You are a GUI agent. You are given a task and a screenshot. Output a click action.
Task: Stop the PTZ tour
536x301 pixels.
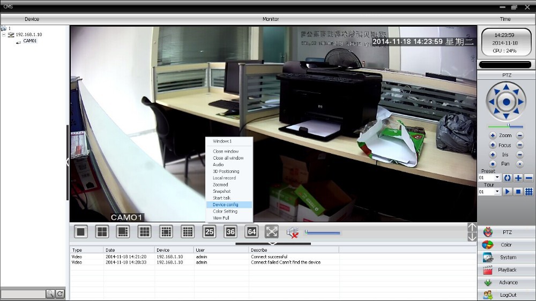[518, 191]
